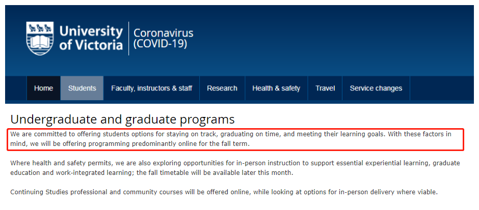The height and width of the screenshot is (210, 479).
Task: Go to the Home navigation tab
Action: click(x=43, y=88)
